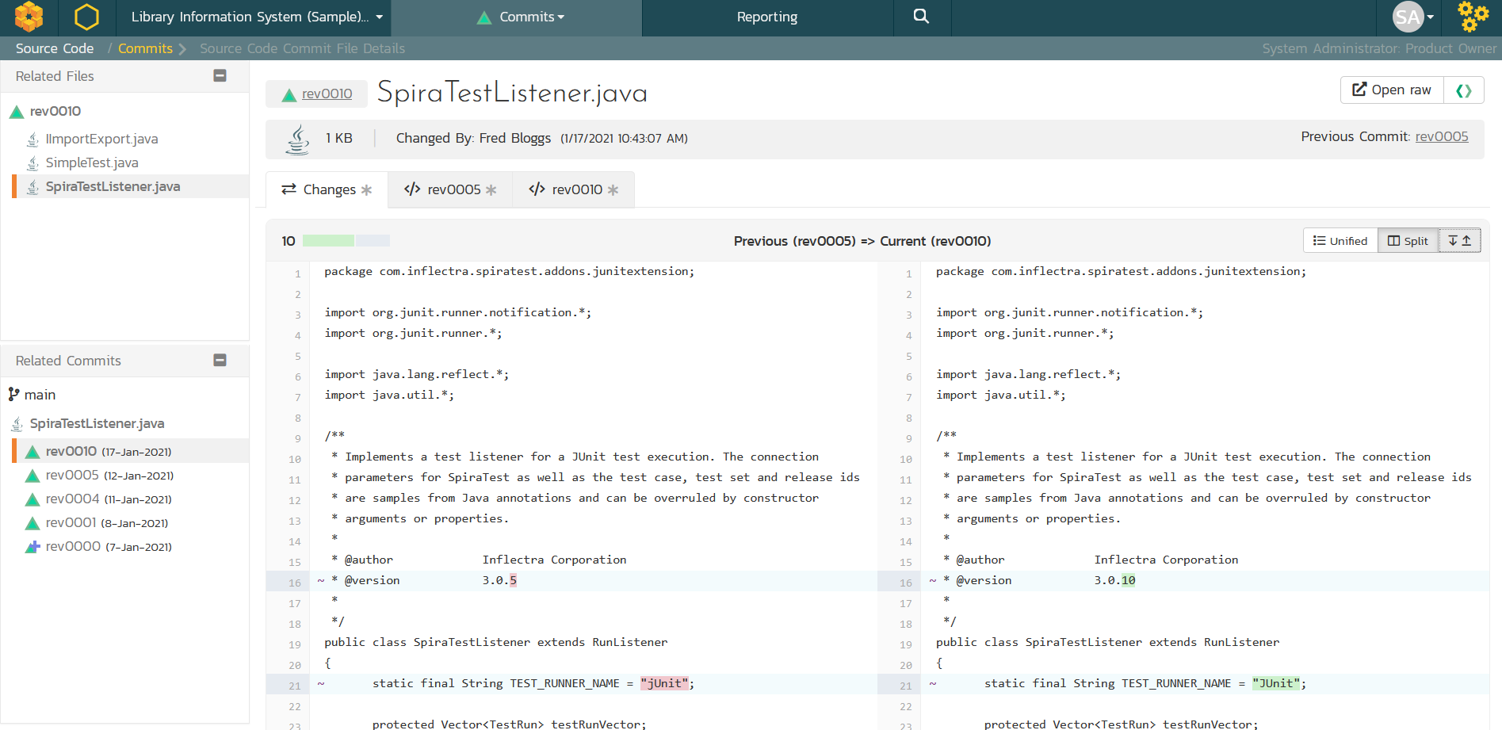Click the diff change ratio bar

coord(346,241)
